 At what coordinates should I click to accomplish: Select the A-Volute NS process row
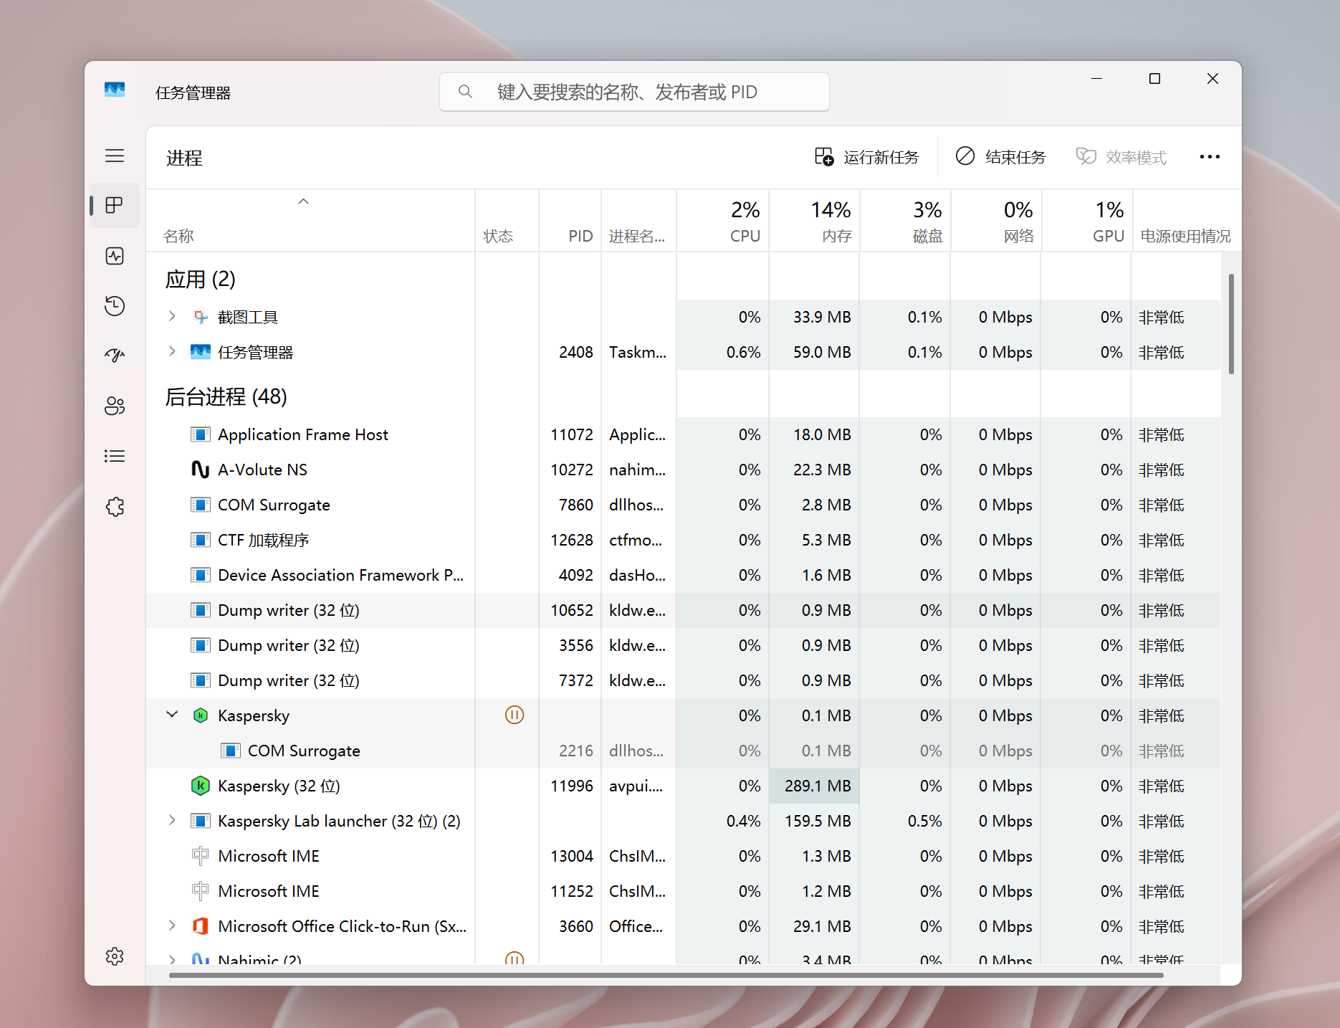point(683,470)
